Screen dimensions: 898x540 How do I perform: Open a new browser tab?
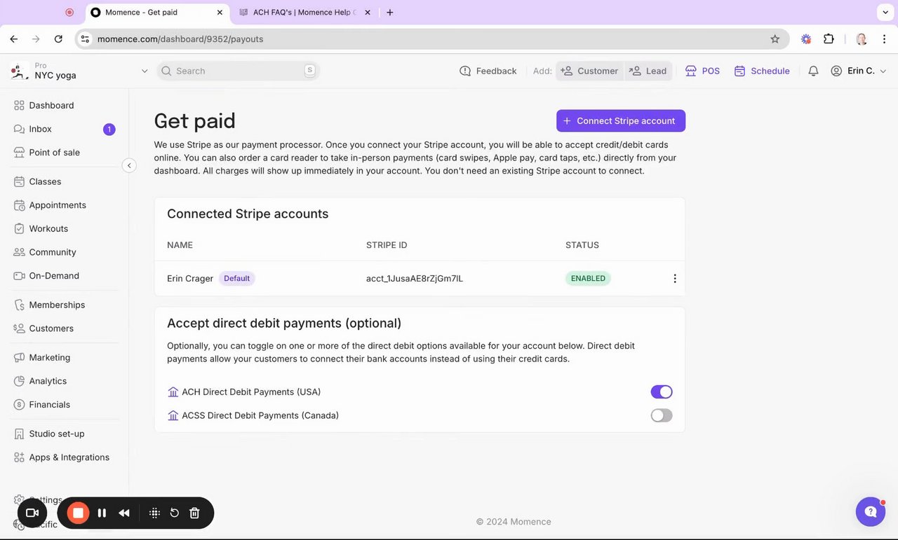pos(390,13)
